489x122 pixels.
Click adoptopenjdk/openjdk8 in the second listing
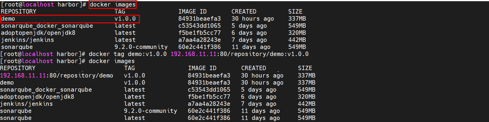click(37, 97)
